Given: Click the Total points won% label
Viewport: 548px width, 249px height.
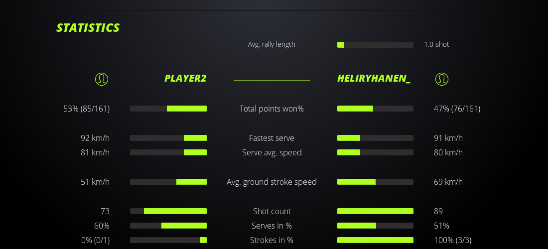Looking at the screenshot, I should (x=272, y=109).
